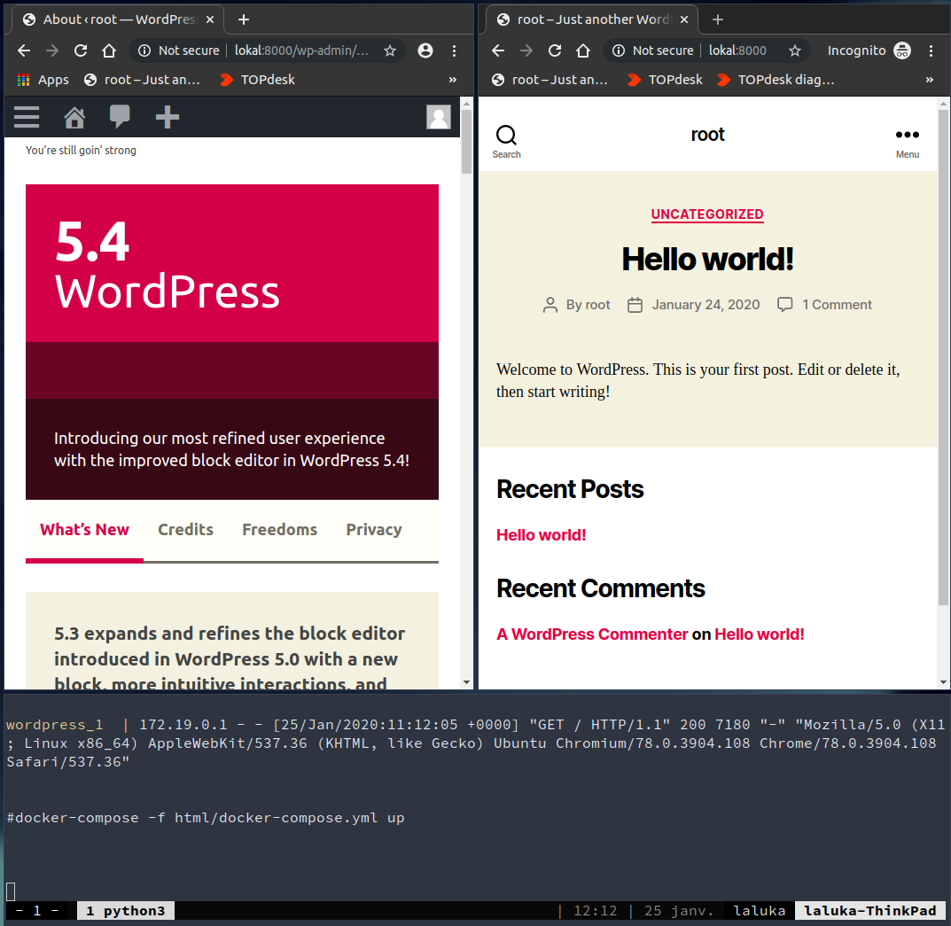Switch to the Credits tab
The image size is (951, 926).
tap(185, 530)
